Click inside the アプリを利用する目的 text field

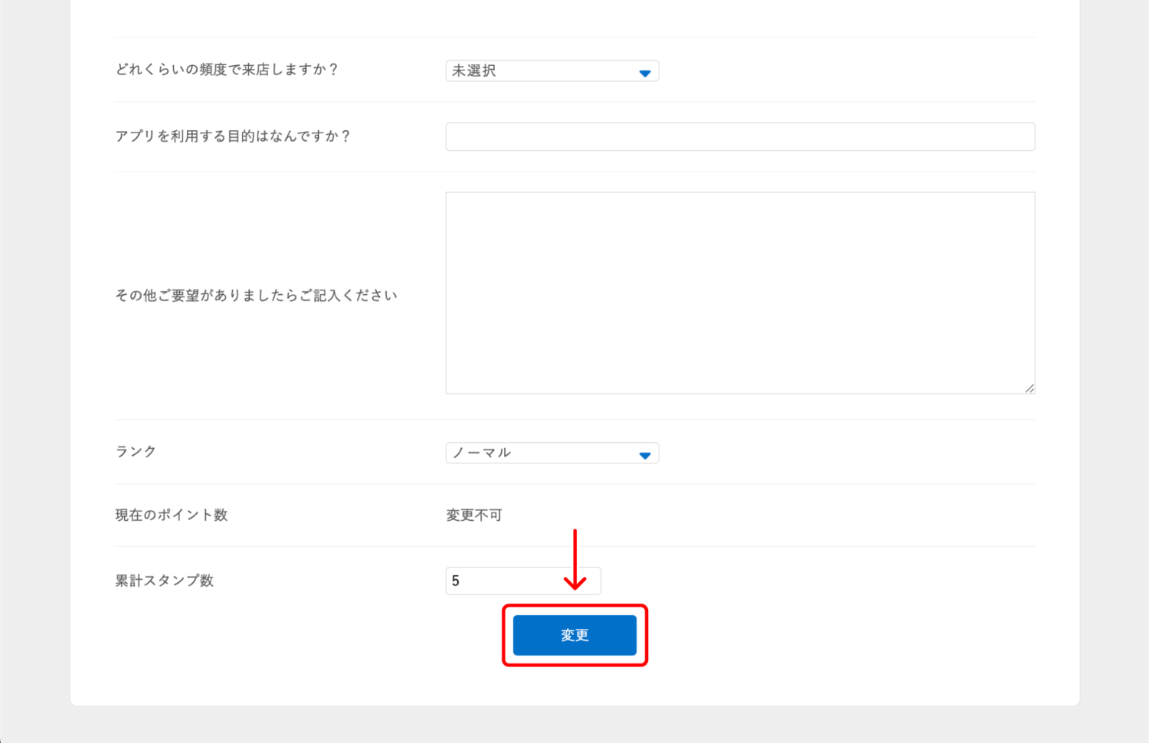[740, 136]
